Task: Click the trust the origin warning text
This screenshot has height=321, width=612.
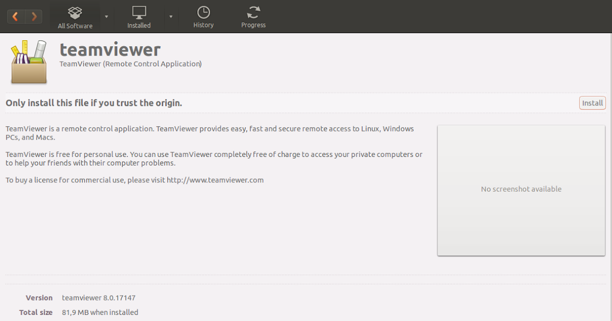Action: [94, 103]
